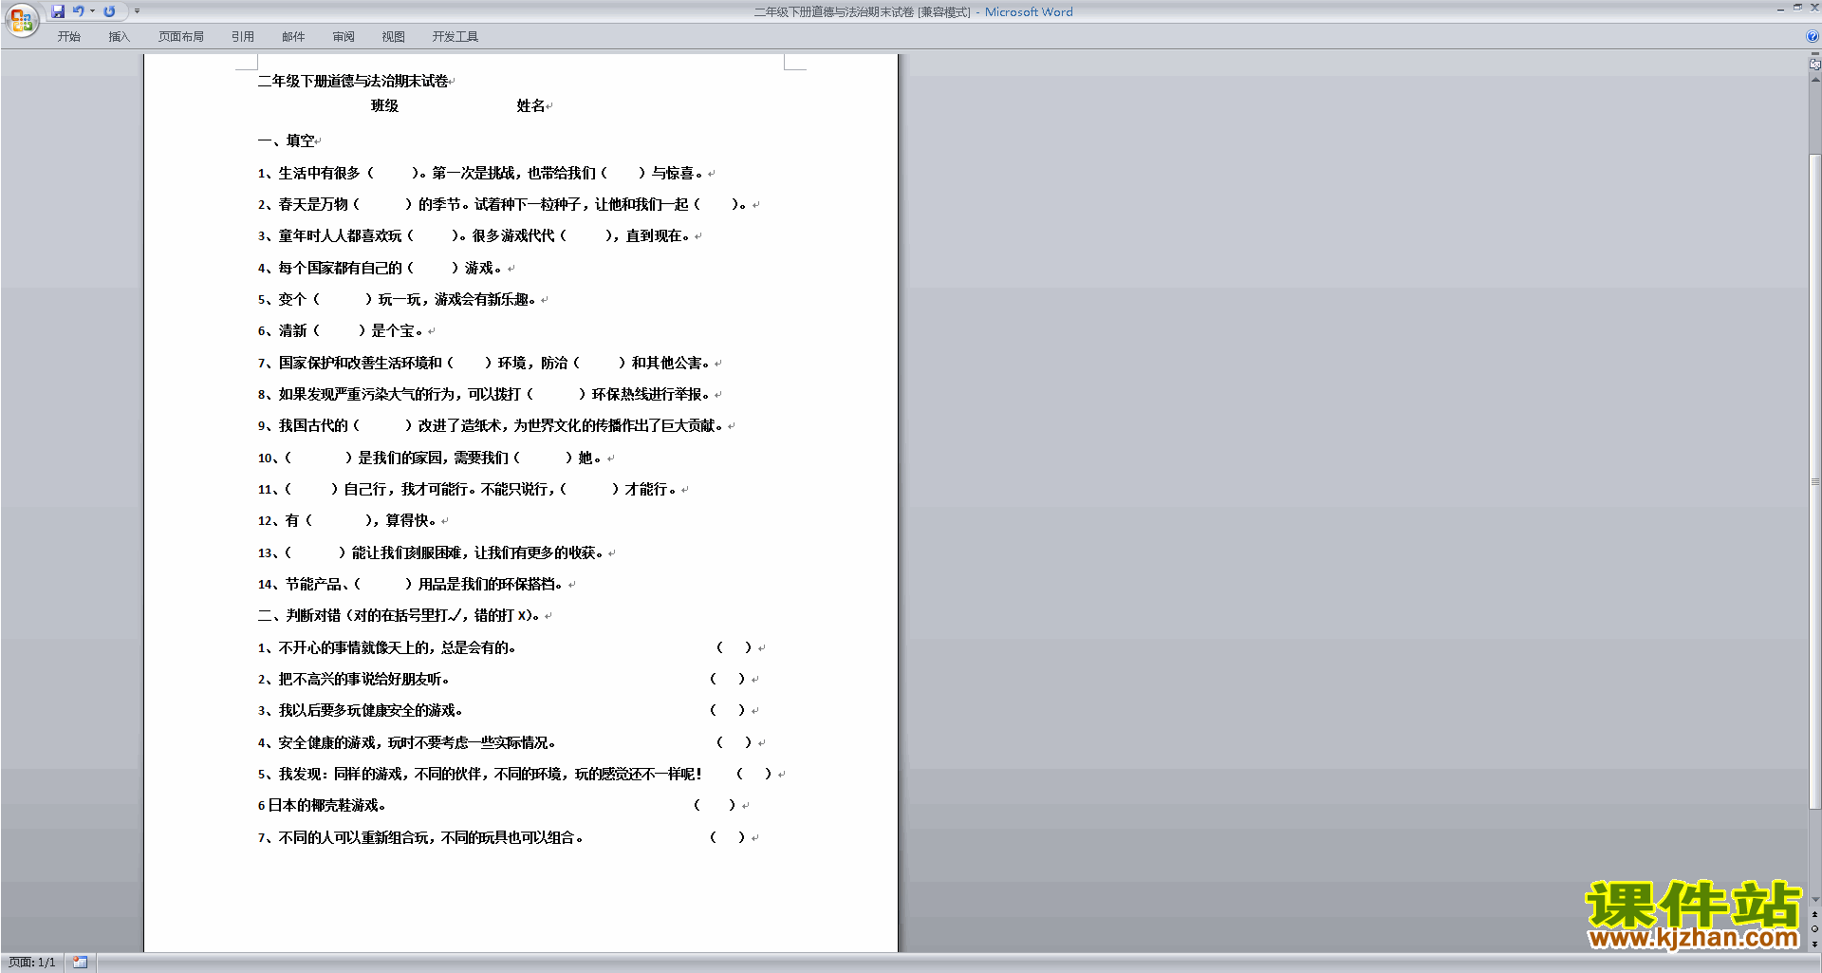Click the line 7、国家保护和改善生活环境

coord(485,364)
